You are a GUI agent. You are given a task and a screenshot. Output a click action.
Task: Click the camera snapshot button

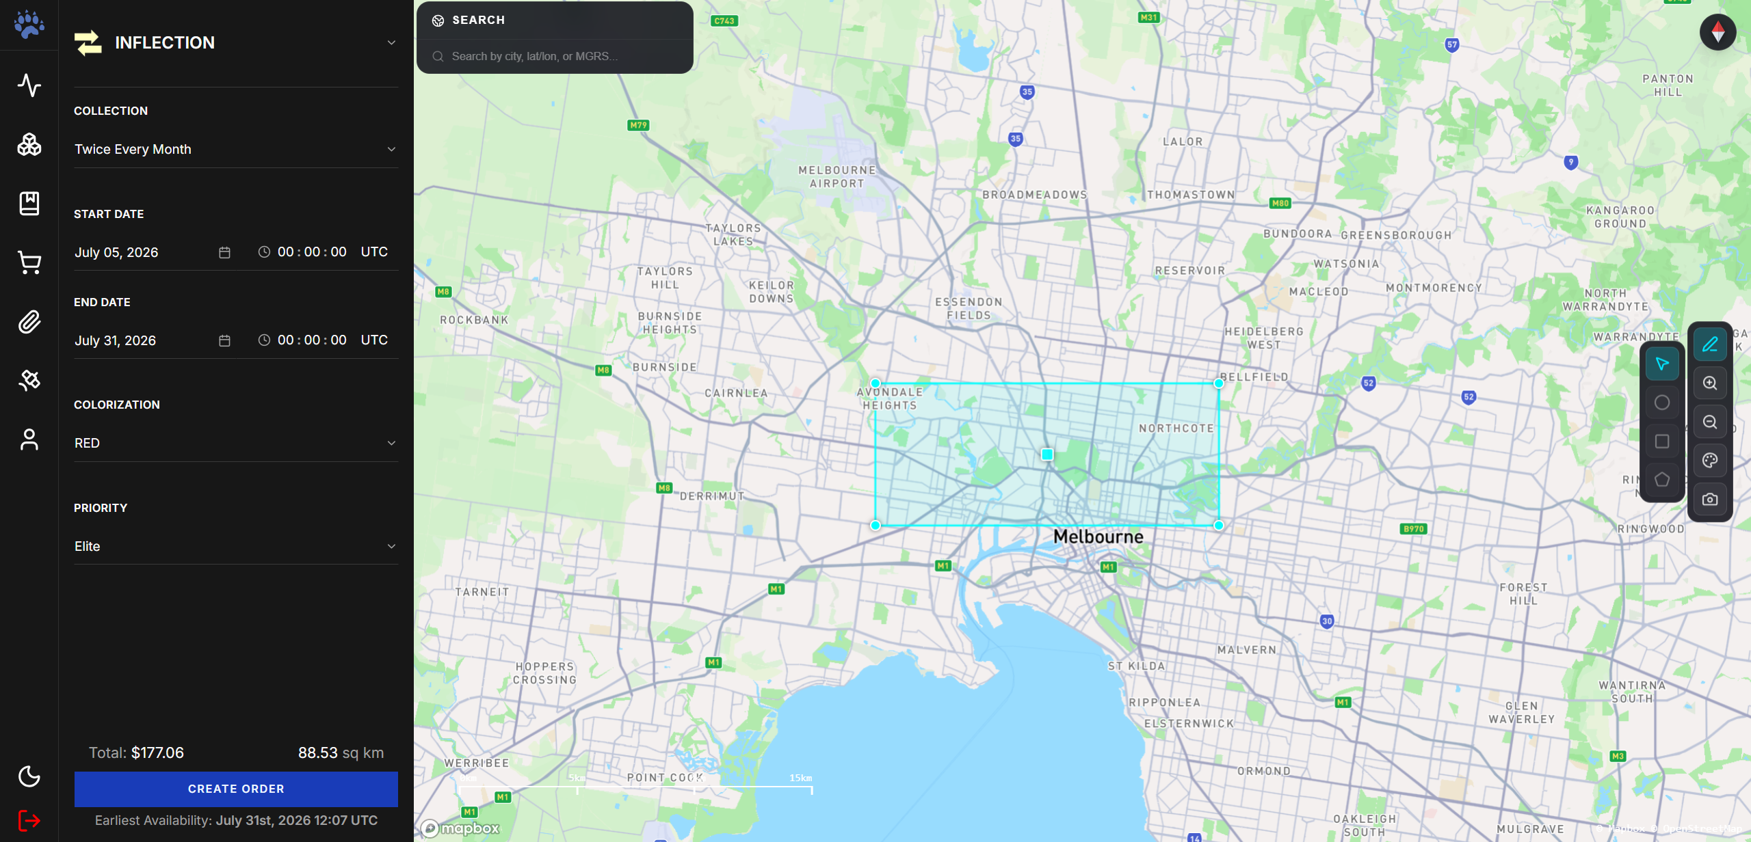(1710, 500)
